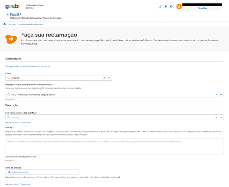
Task: Click the Limite máximo de 8000 caracteres note
Action: (x=21, y=157)
